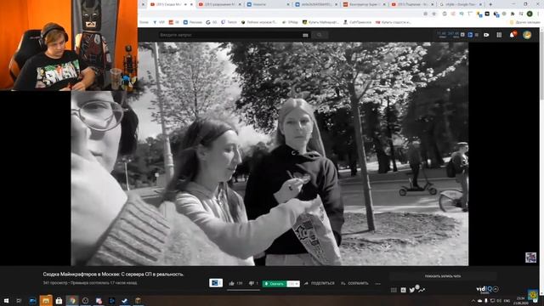Click the vidIQ Twitter bird icon

click(411, 290)
